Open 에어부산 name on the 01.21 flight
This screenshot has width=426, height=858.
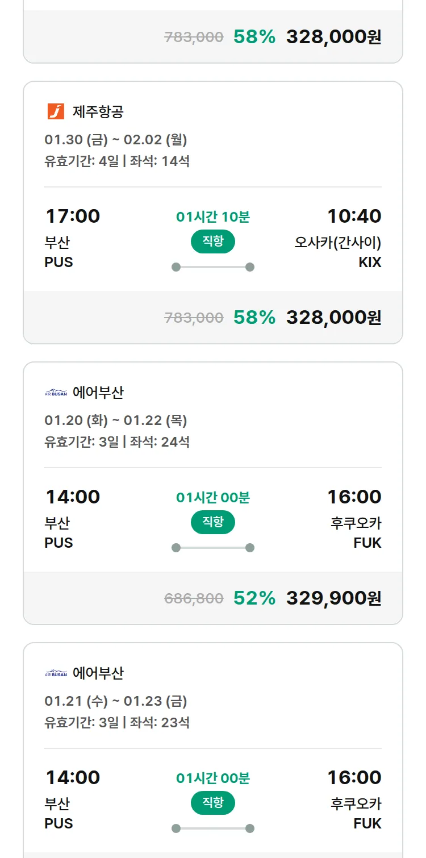[x=98, y=673]
